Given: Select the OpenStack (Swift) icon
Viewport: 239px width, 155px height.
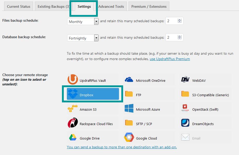Looking at the screenshot, I should point(185,109).
